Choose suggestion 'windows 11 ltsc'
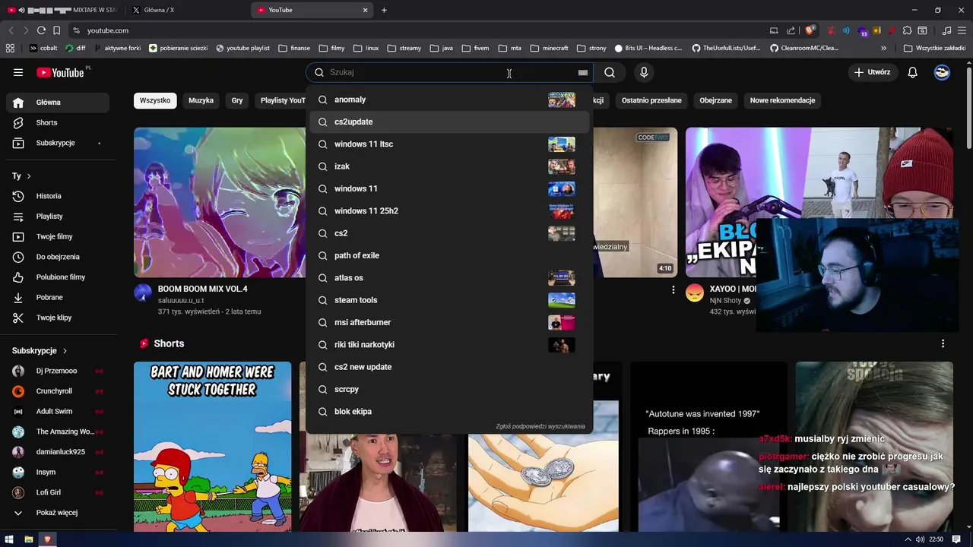973x547 pixels. (449, 144)
